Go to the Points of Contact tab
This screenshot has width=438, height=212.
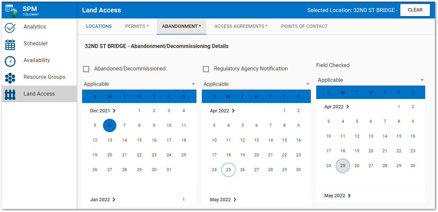[304, 26]
